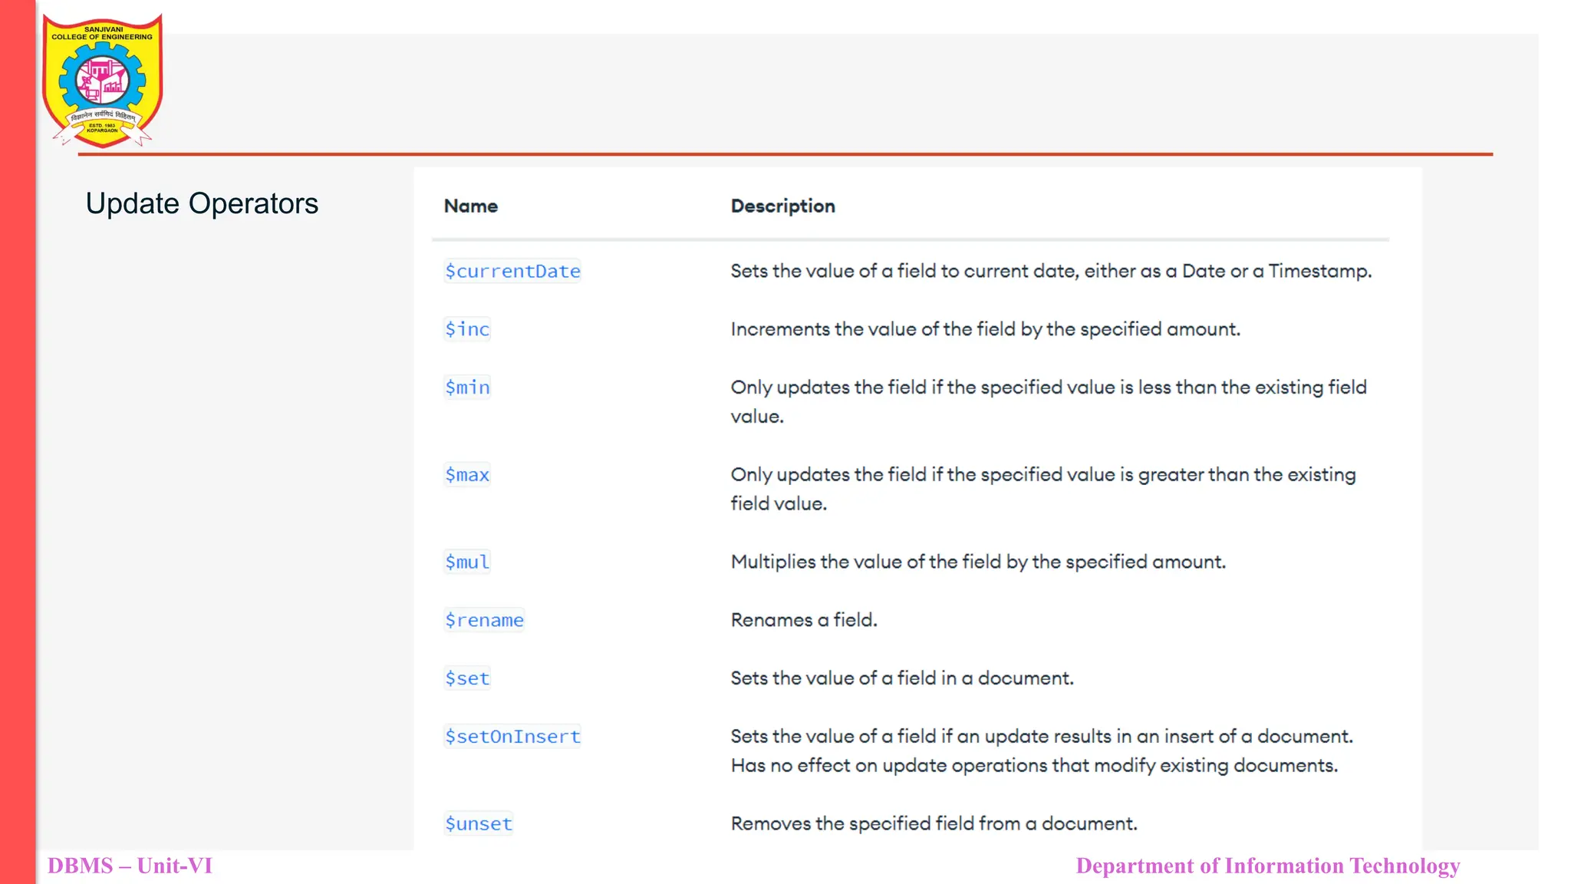
Task: Click the Sanjivani College of Engineering logo
Action: (102, 81)
